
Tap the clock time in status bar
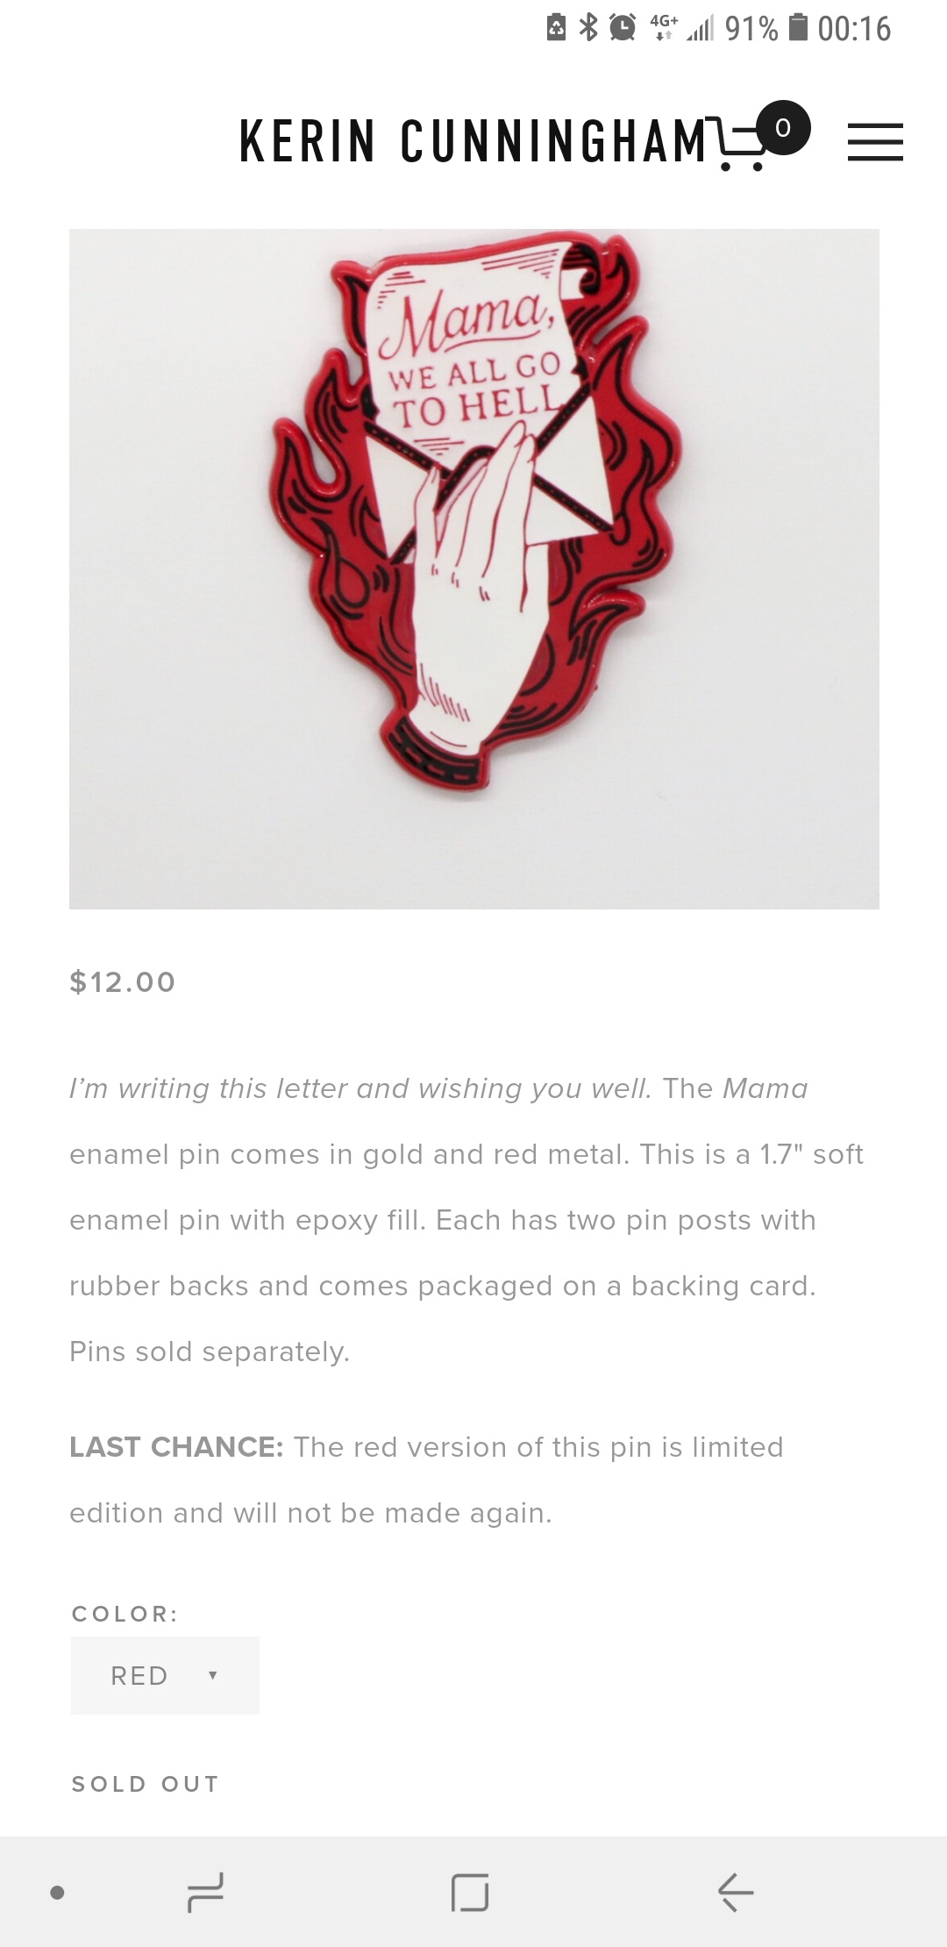click(854, 28)
